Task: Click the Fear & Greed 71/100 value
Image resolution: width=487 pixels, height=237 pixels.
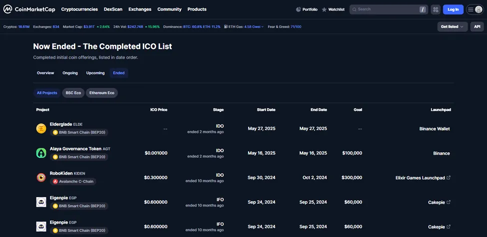Action: click(296, 26)
